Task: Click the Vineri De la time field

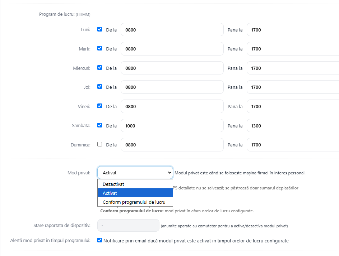Action: (x=172, y=106)
